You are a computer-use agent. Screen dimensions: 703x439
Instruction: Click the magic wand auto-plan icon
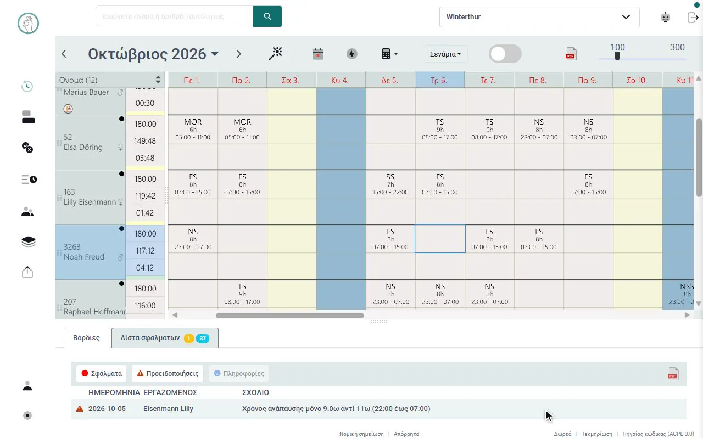pyautogui.click(x=275, y=54)
